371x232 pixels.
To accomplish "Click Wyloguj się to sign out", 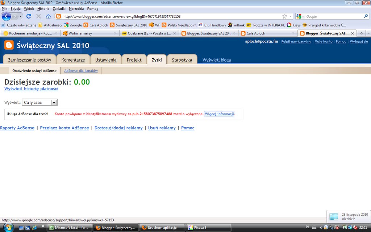I will (x=359, y=41).
